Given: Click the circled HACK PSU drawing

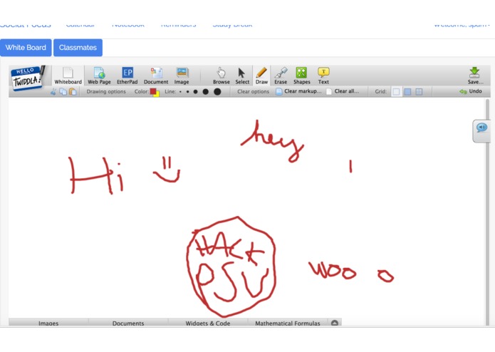Looking at the screenshot, I should point(231,266).
